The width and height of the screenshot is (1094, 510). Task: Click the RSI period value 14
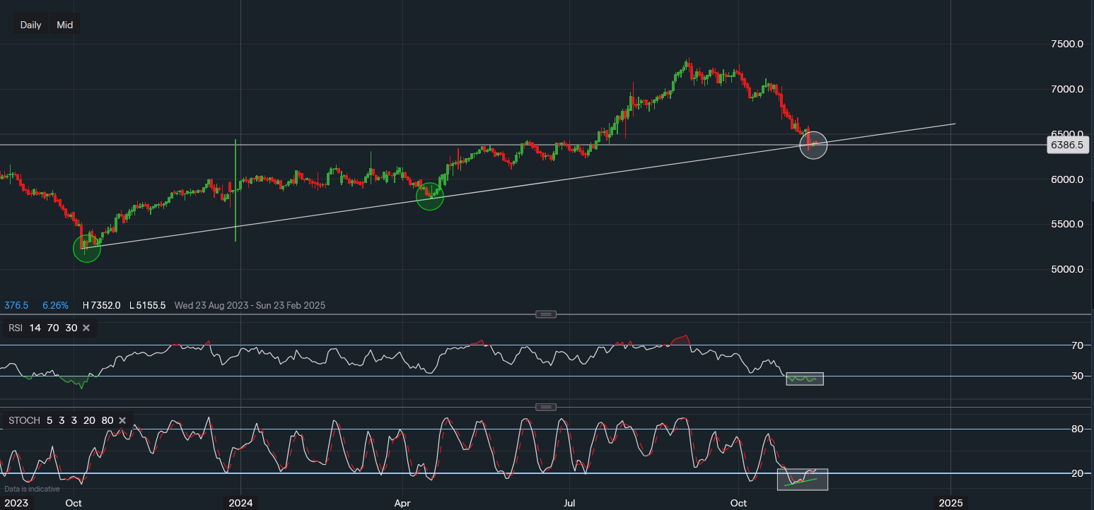(34, 328)
